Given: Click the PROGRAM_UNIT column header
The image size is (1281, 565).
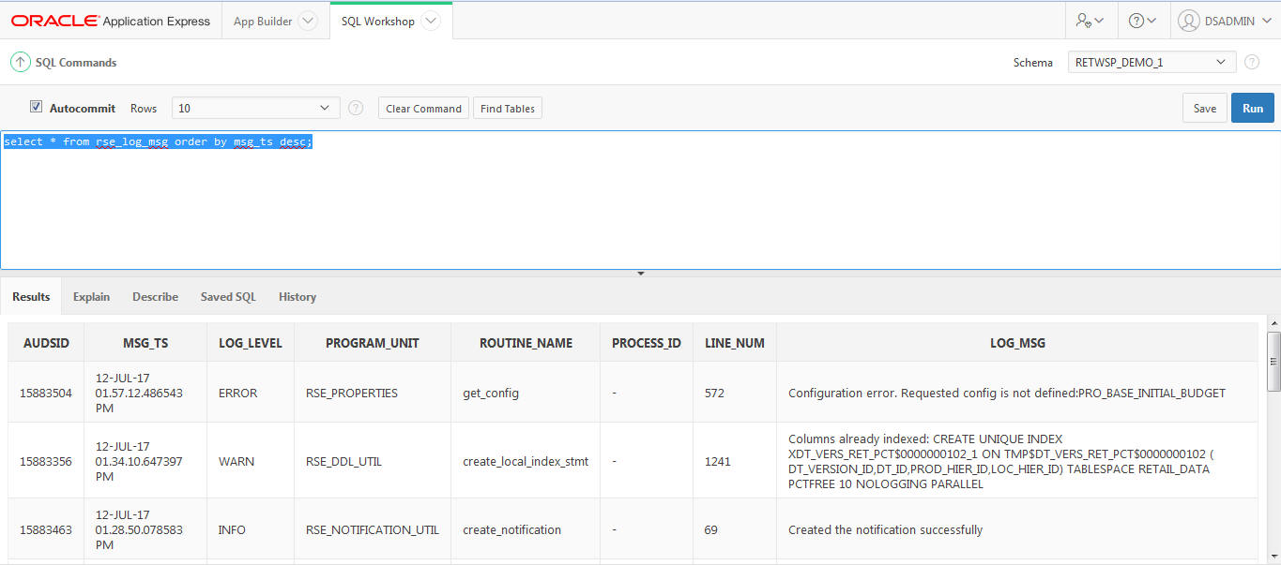Looking at the screenshot, I should point(373,343).
